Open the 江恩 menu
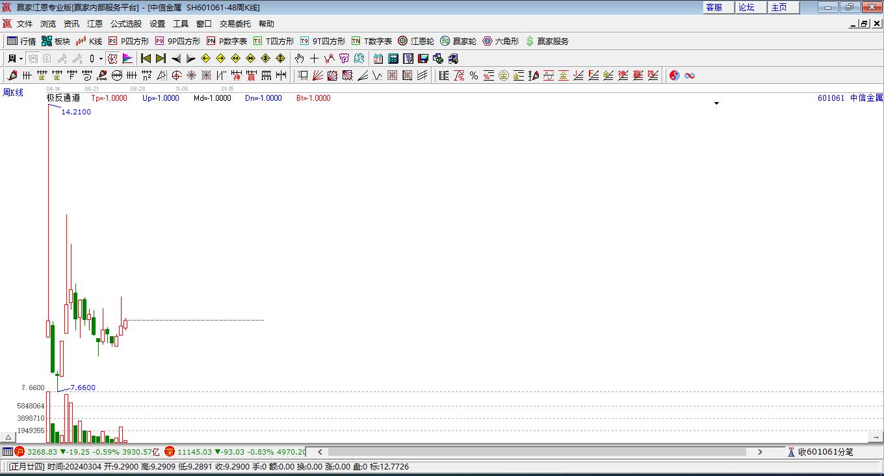The width and height of the screenshot is (884, 476). coord(95,23)
